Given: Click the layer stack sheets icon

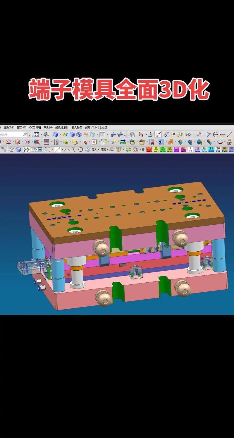Looking at the screenshot, I should click(132, 135).
